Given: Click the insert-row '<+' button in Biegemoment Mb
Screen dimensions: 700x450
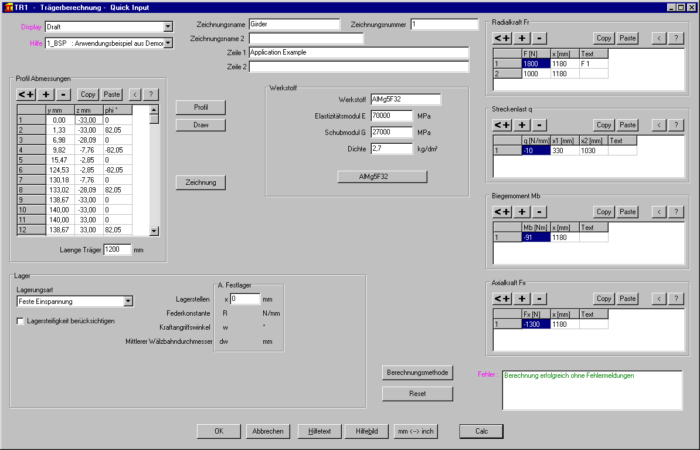Looking at the screenshot, I should [x=502, y=212].
